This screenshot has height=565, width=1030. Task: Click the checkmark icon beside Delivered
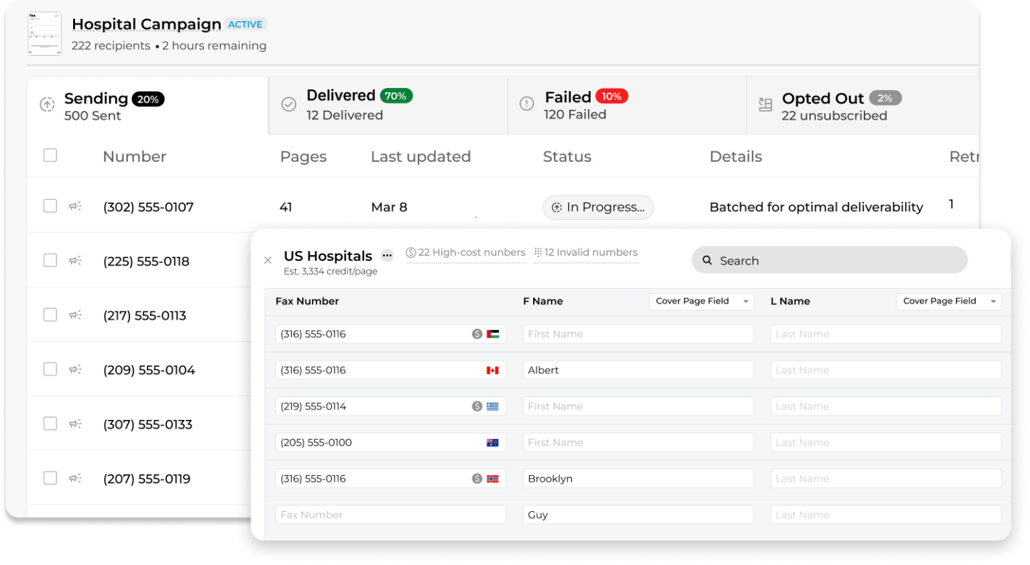pos(288,105)
